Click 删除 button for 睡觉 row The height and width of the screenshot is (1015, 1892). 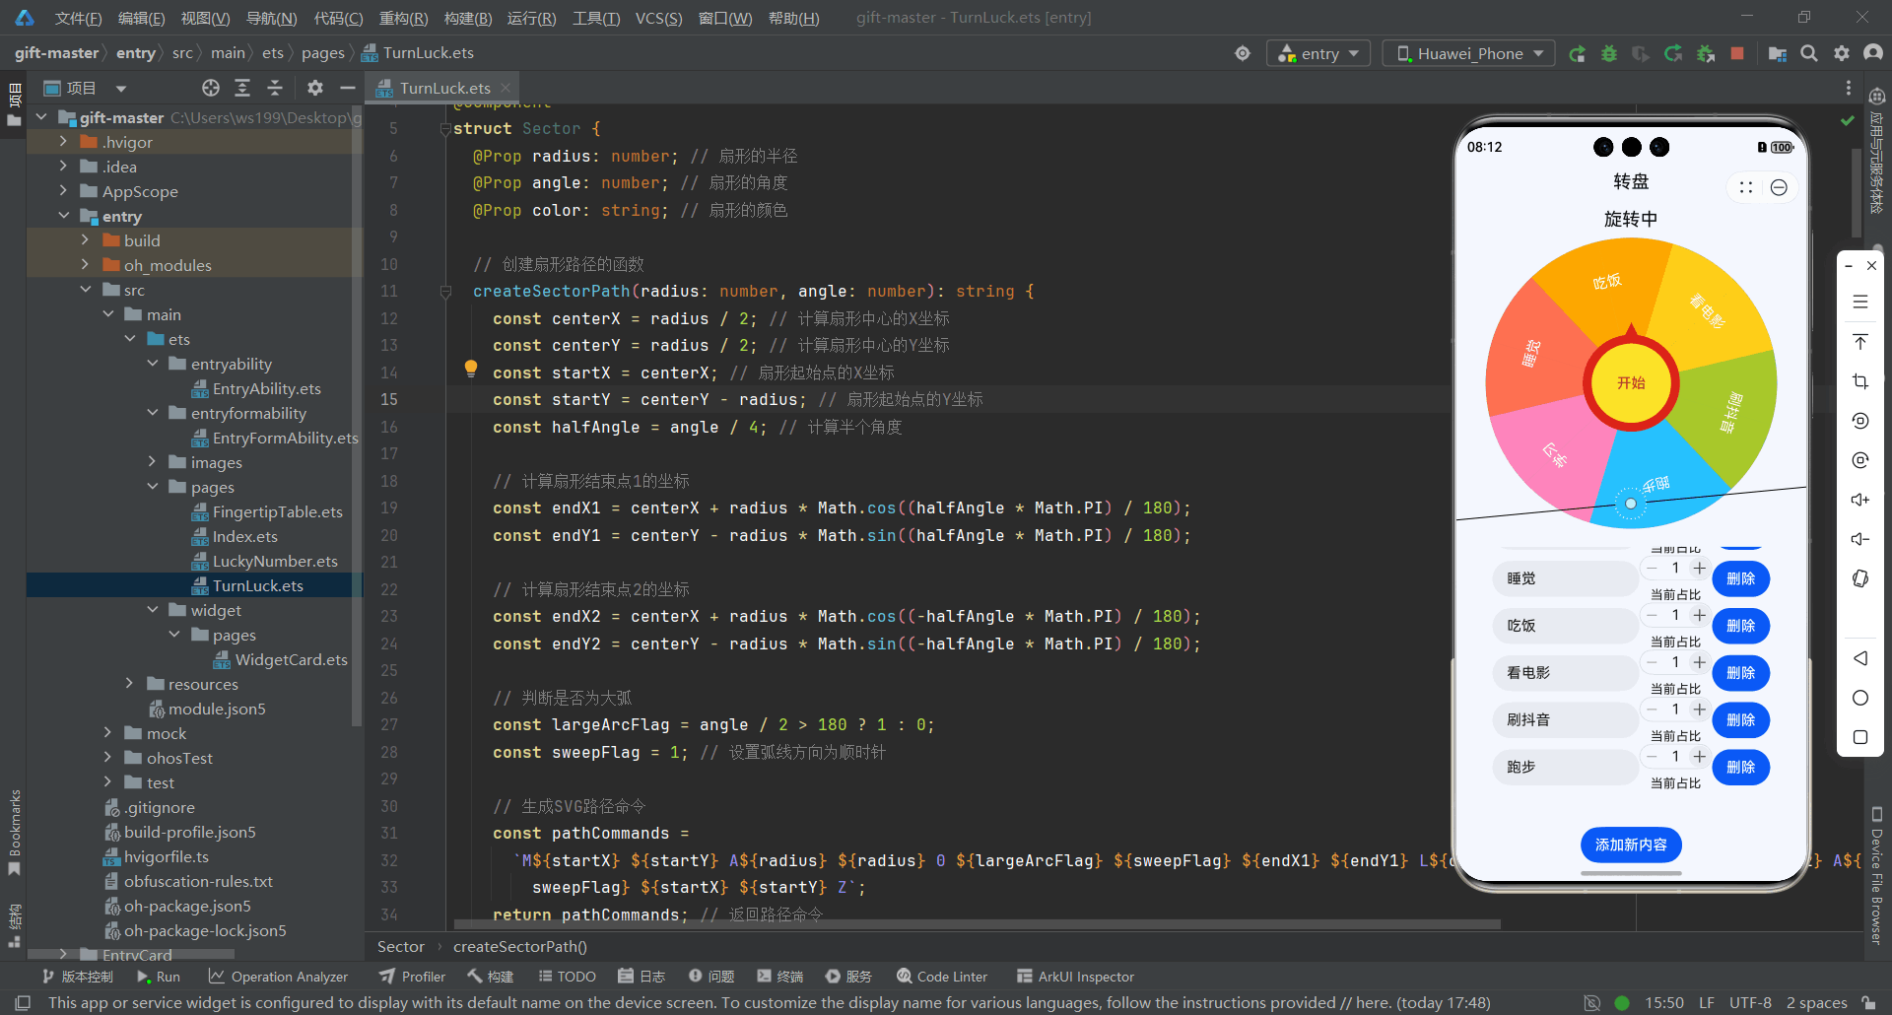point(1741,578)
